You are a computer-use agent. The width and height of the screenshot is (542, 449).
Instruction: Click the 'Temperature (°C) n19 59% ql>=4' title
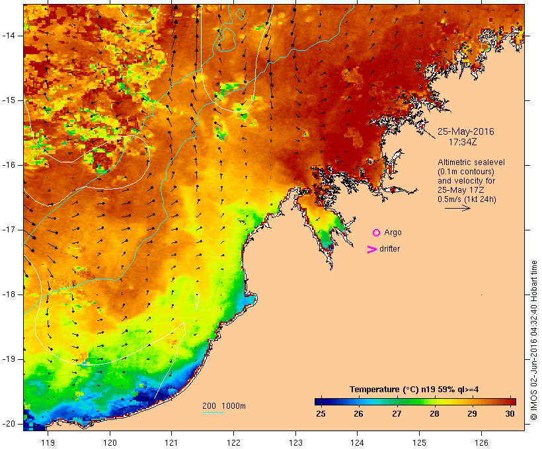(414, 390)
